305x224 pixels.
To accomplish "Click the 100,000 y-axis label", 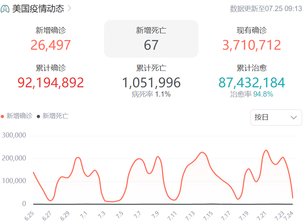I will [14, 181].
